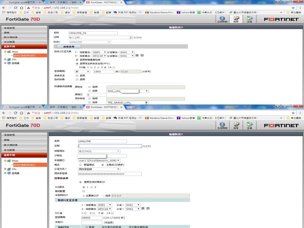The height and width of the screenshot is (228, 304).
Task: Launch the 向导 wizard icon on Phase 1 page
Action: [236, 125]
